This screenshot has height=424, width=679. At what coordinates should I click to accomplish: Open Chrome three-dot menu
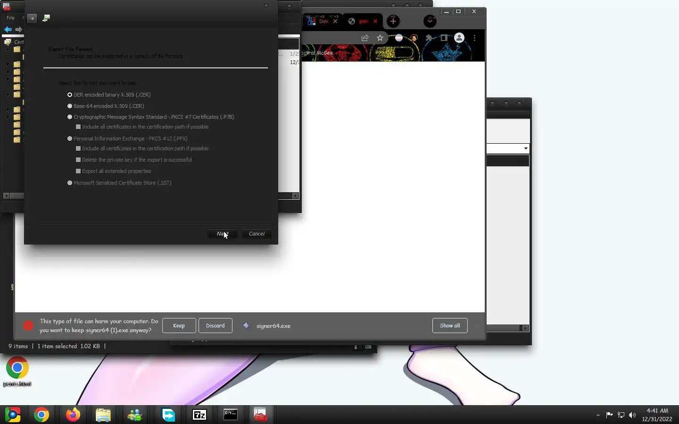tap(474, 38)
